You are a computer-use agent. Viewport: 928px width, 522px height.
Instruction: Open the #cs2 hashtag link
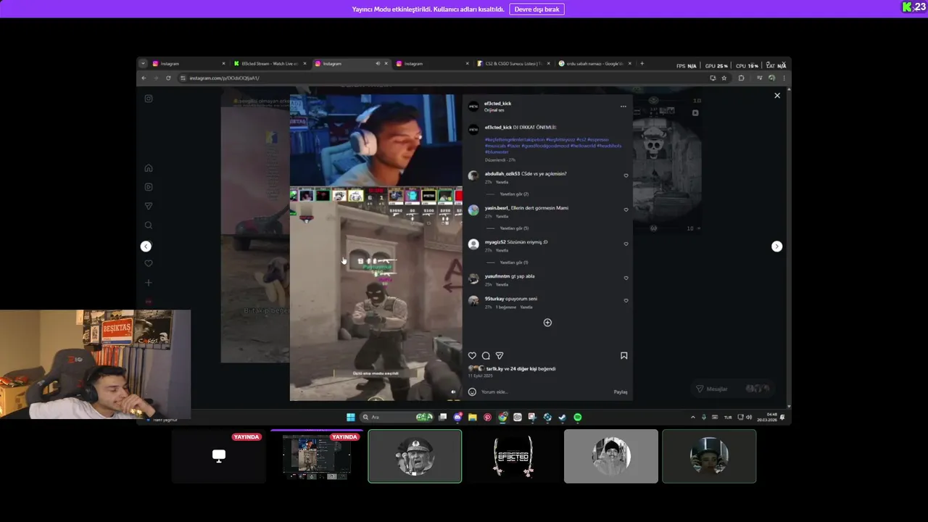[x=581, y=139]
